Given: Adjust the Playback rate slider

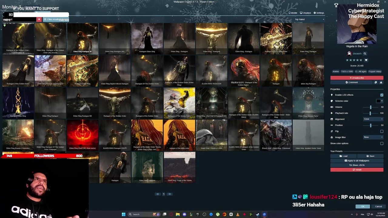Looking at the screenshot, I should click(x=370, y=113).
